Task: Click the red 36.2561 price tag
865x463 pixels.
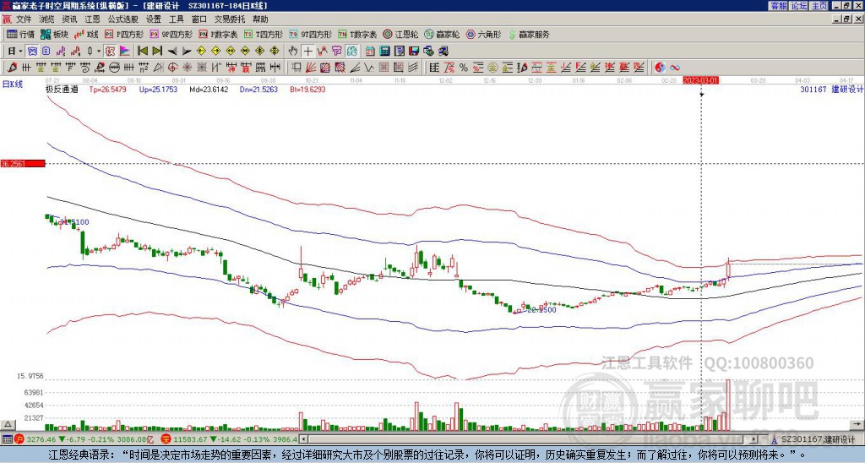Action: (23, 163)
